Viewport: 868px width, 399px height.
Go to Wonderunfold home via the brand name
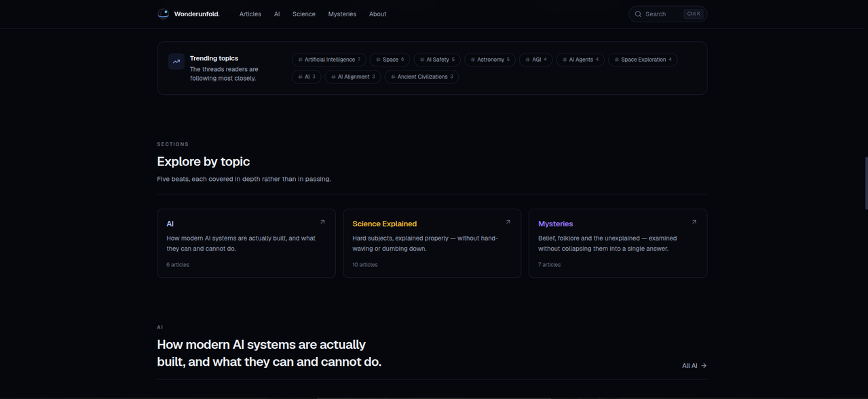point(197,14)
